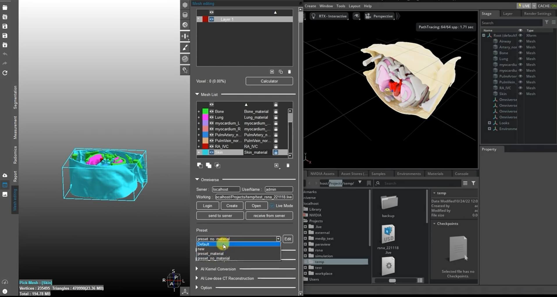This screenshot has height=297, width=557.
Task: Select the paintbrush tool in vertical toolbar
Action: pyautogui.click(x=185, y=47)
